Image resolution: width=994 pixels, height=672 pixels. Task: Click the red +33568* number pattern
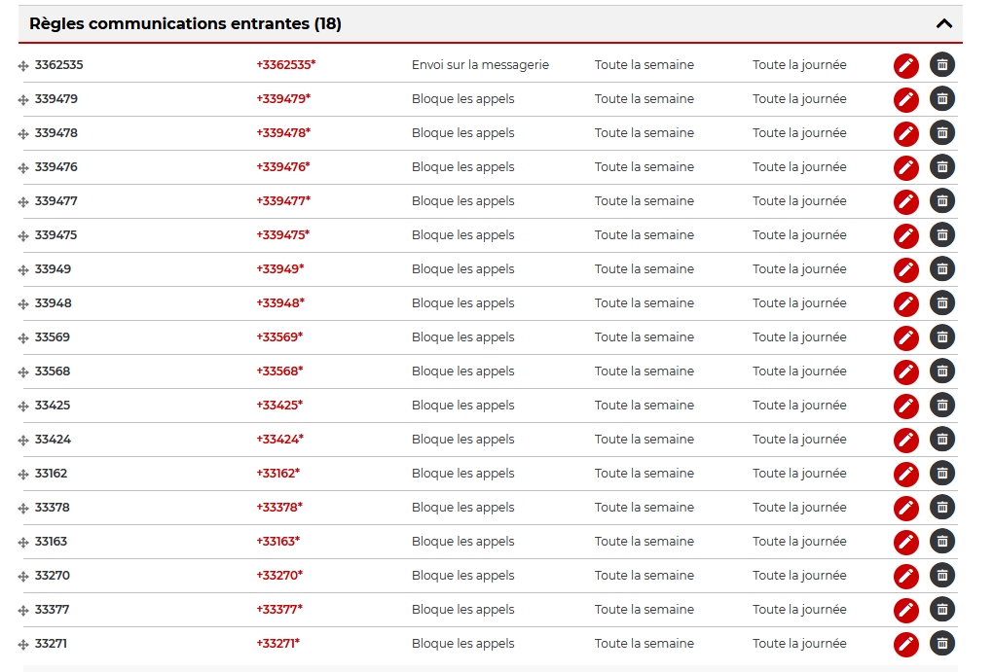279,371
